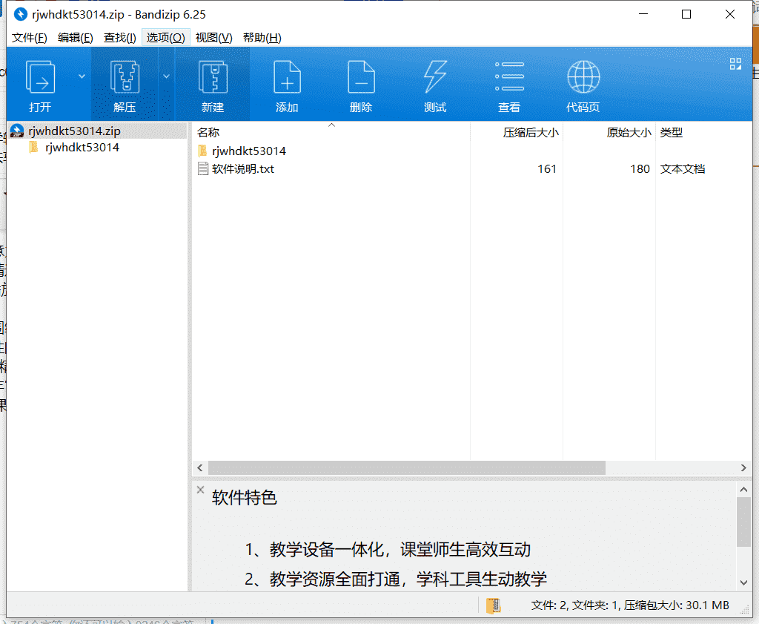The image size is (759, 624).
Task: Click the 软件特色 heading in comment pane
Action: click(x=244, y=498)
